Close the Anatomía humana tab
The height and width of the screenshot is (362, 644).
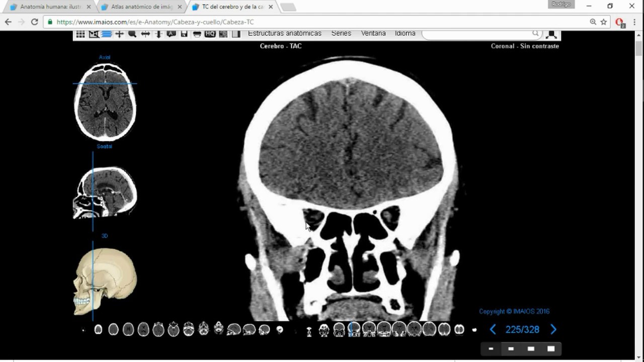(89, 7)
